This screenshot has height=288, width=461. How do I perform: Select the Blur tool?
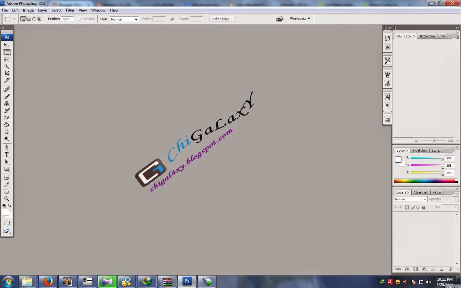click(7, 132)
